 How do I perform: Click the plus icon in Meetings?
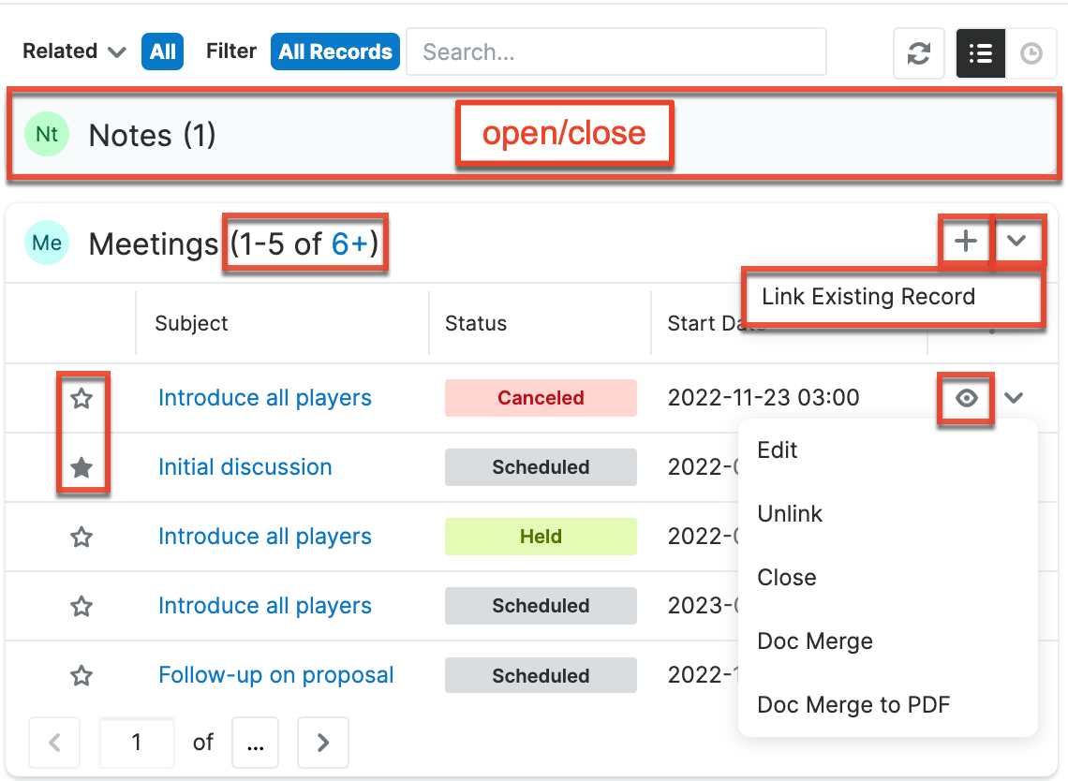tap(965, 243)
